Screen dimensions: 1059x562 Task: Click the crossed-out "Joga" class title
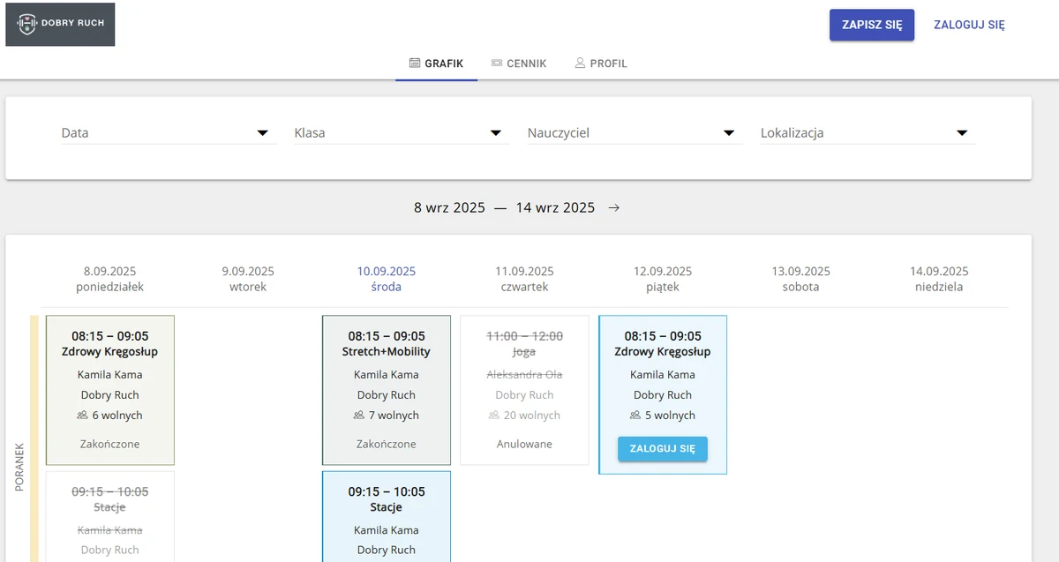[x=524, y=352]
